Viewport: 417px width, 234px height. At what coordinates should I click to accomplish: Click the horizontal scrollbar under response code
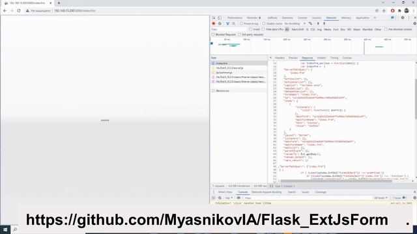336,181
